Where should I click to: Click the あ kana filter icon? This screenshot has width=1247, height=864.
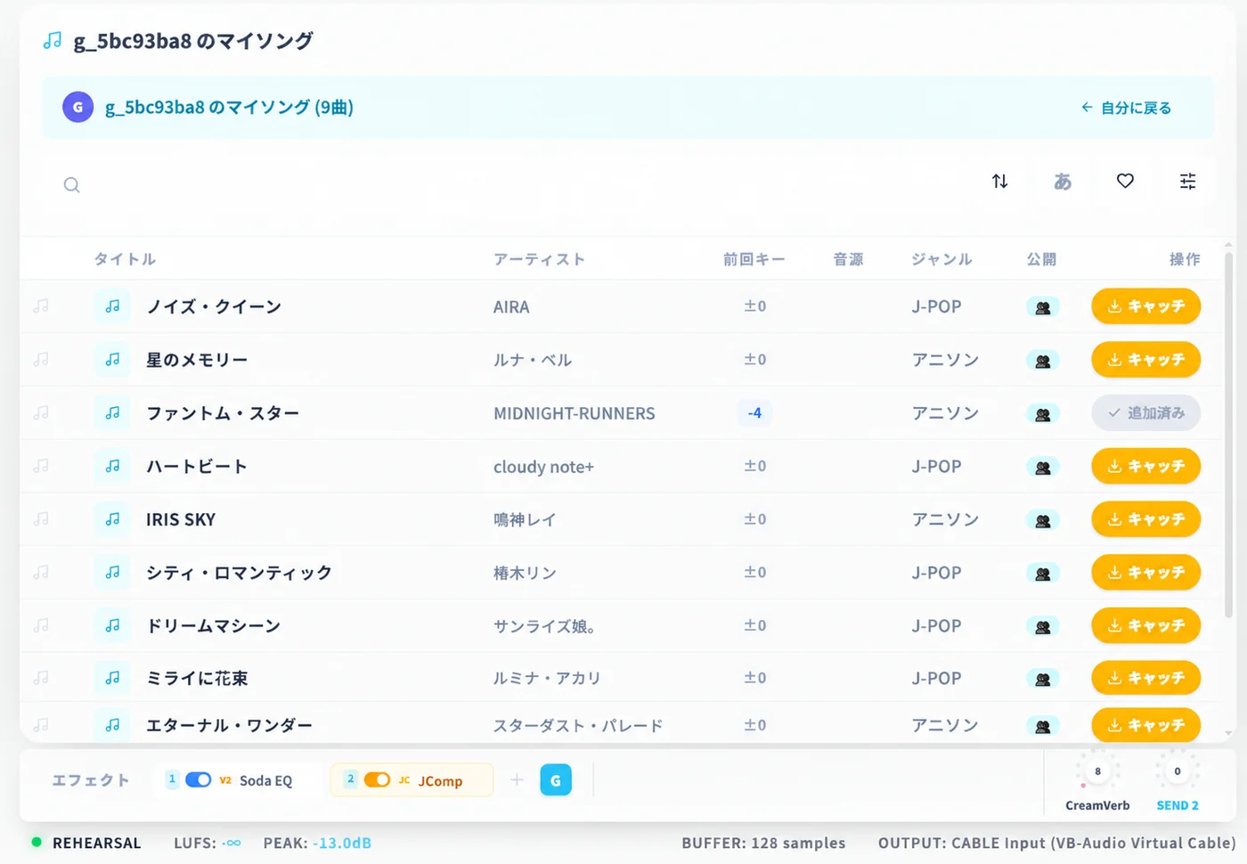click(x=1063, y=182)
